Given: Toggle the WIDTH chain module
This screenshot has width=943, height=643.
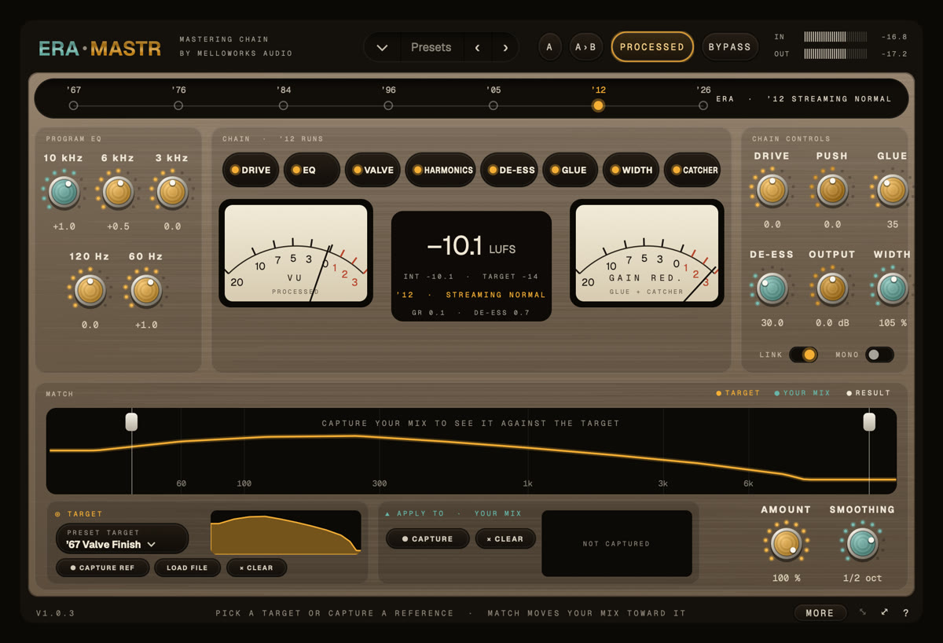Looking at the screenshot, I should click(631, 170).
